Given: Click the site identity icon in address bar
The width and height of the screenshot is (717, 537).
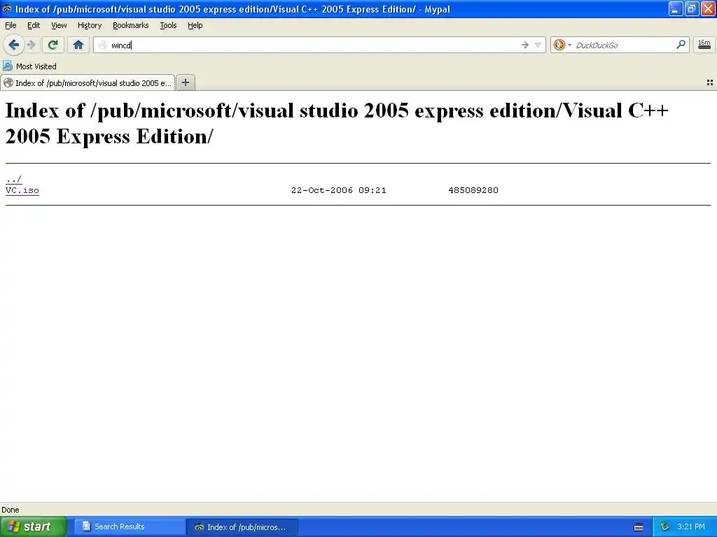Looking at the screenshot, I should click(x=102, y=45).
